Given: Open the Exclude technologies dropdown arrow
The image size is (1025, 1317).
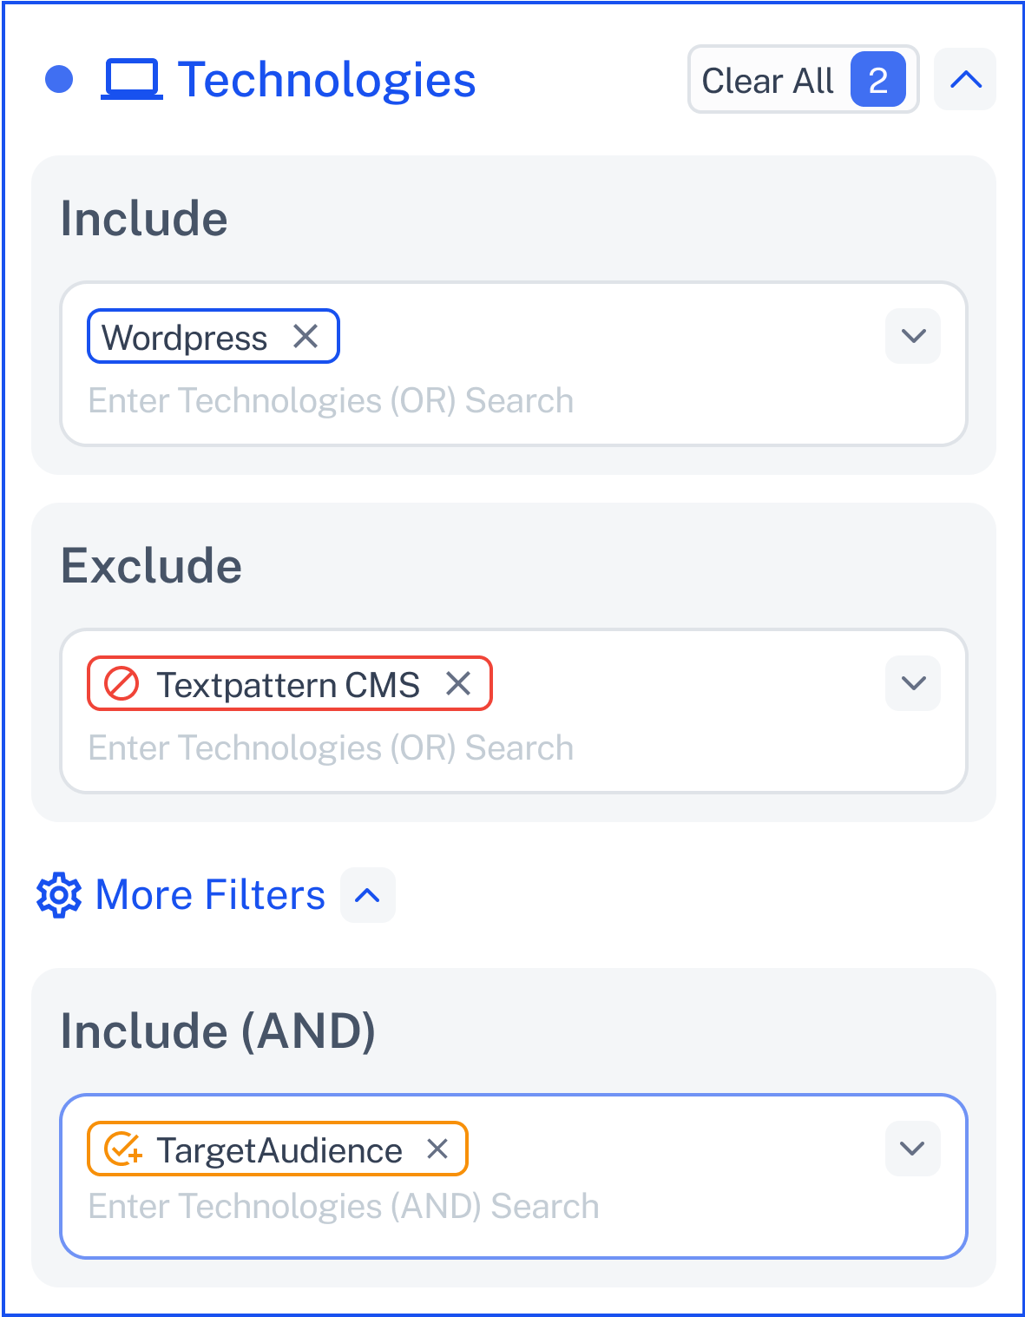Looking at the screenshot, I should 913,683.
